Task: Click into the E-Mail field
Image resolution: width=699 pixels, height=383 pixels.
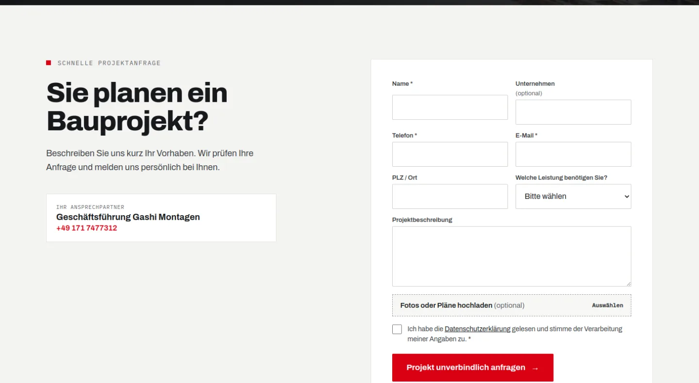Action: point(573,154)
